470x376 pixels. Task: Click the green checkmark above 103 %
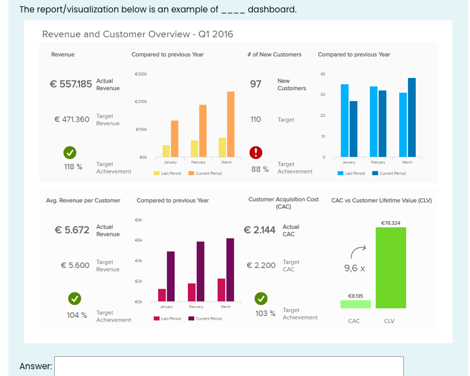[x=261, y=299]
